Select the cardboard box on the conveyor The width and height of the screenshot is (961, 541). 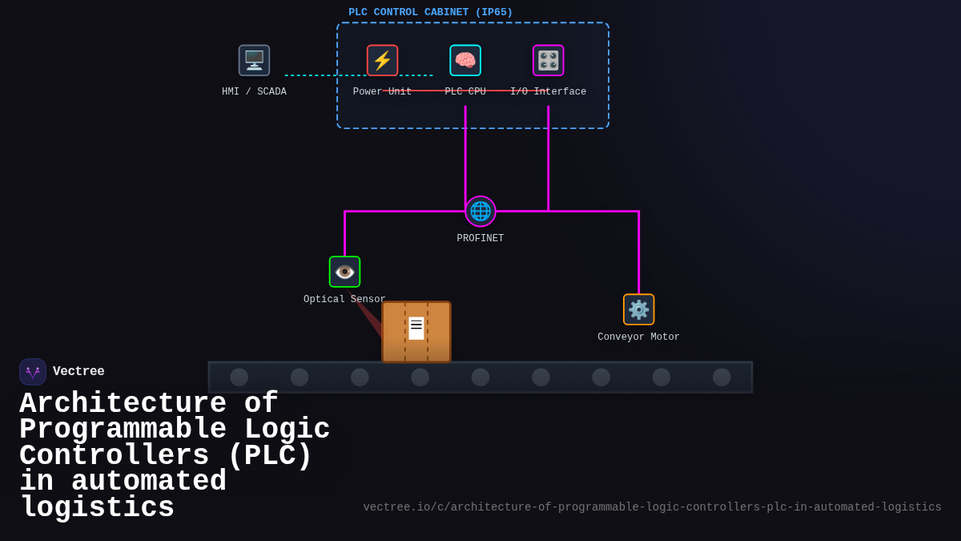[416, 331]
